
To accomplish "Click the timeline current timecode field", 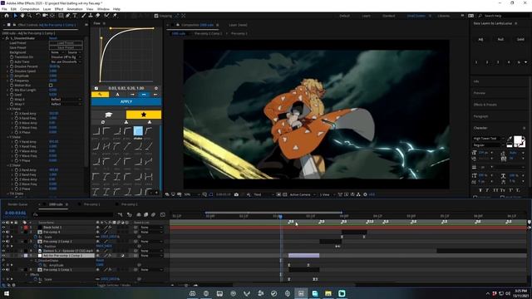I will [x=15, y=213].
